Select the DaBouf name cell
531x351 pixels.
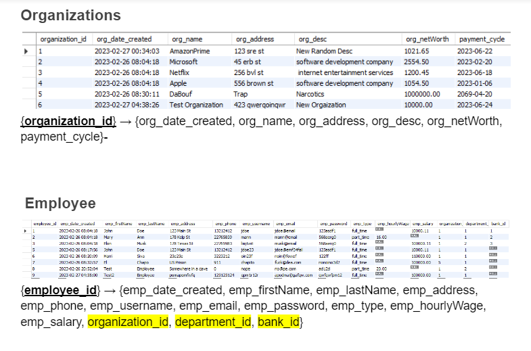[181, 94]
